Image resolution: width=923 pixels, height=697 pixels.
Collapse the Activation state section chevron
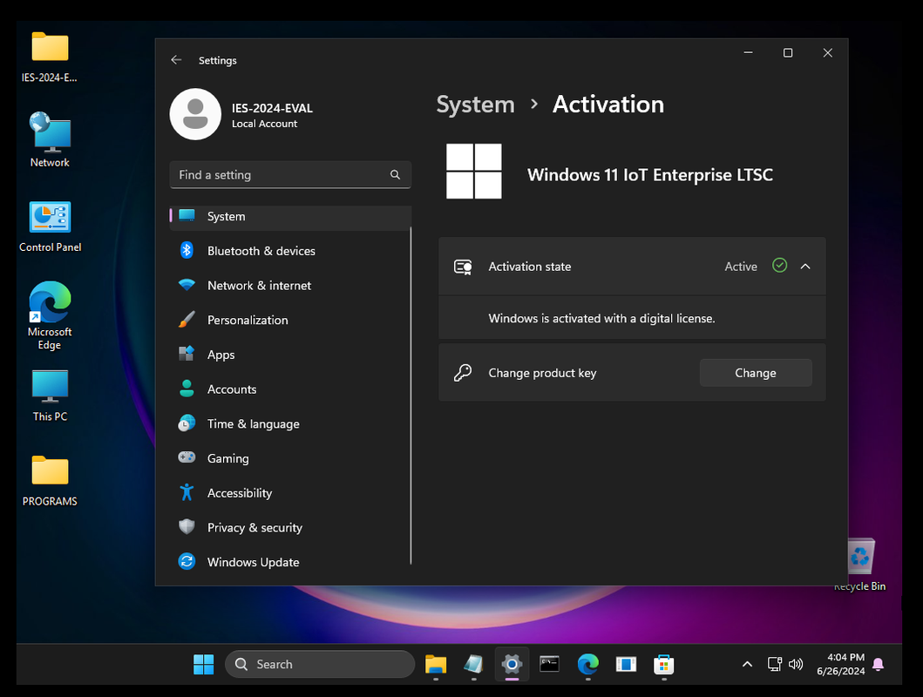tap(805, 267)
